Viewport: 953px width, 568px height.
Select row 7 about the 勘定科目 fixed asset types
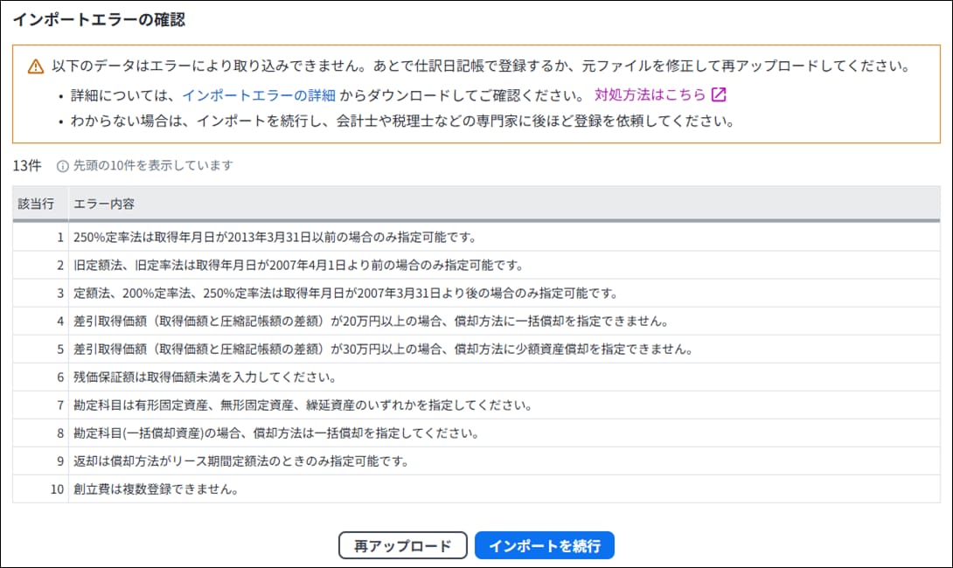pos(476,405)
